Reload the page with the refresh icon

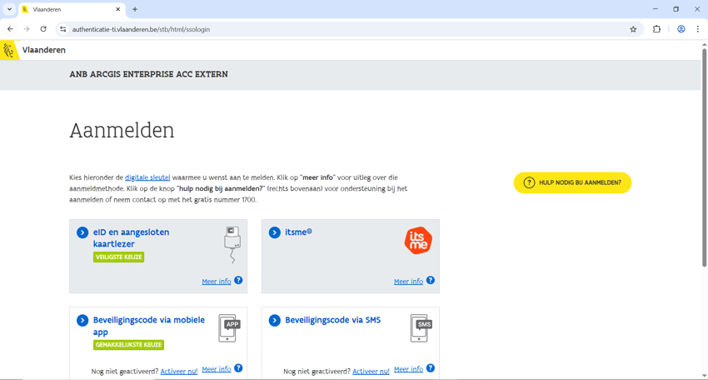click(43, 29)
